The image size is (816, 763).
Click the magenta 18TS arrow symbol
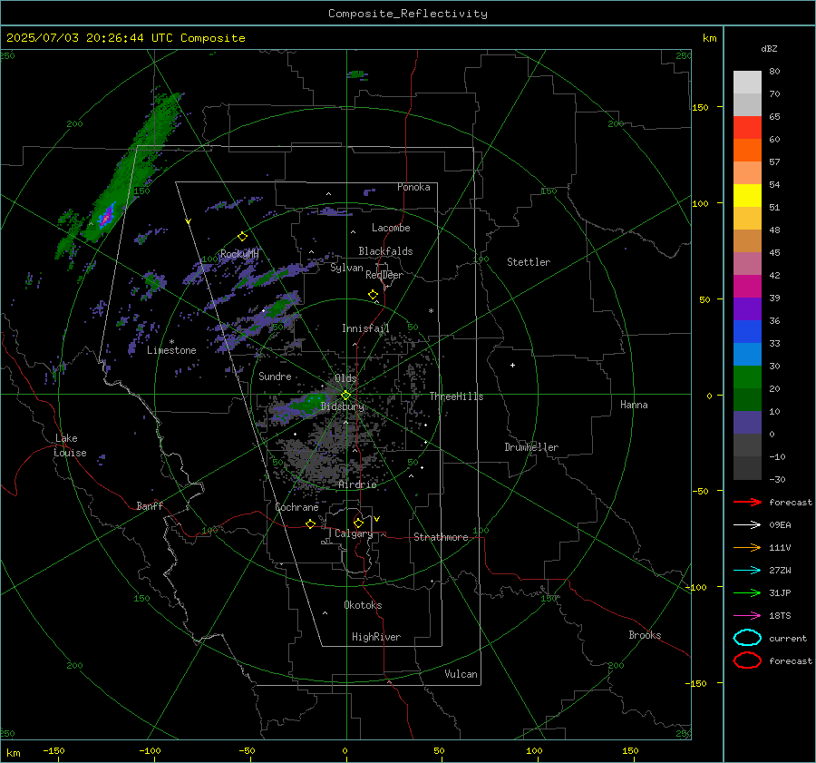[x=747, y=616]
